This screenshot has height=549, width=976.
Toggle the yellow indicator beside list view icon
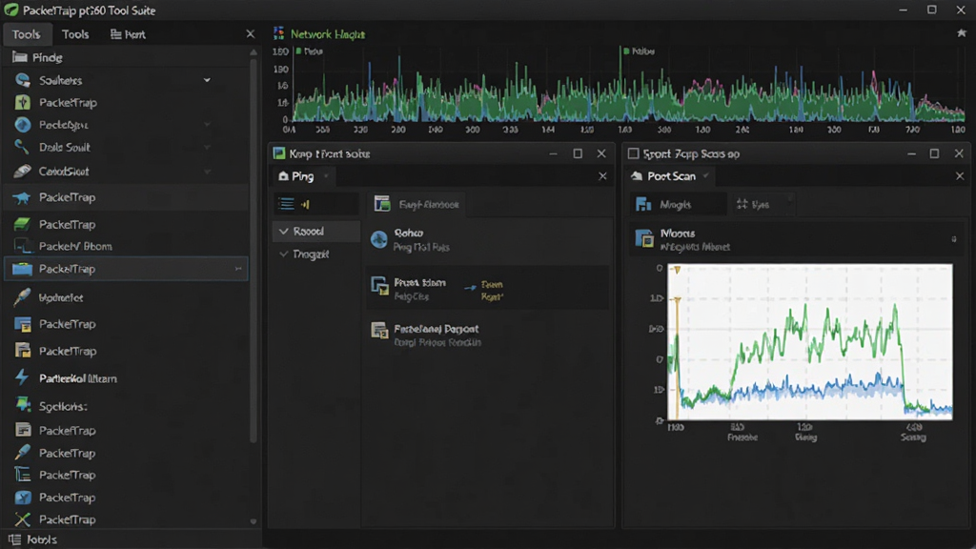(x=305, y=204)
